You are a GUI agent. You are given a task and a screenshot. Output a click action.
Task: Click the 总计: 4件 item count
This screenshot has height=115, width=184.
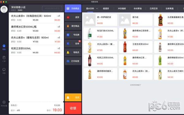(x=15, y=110)
